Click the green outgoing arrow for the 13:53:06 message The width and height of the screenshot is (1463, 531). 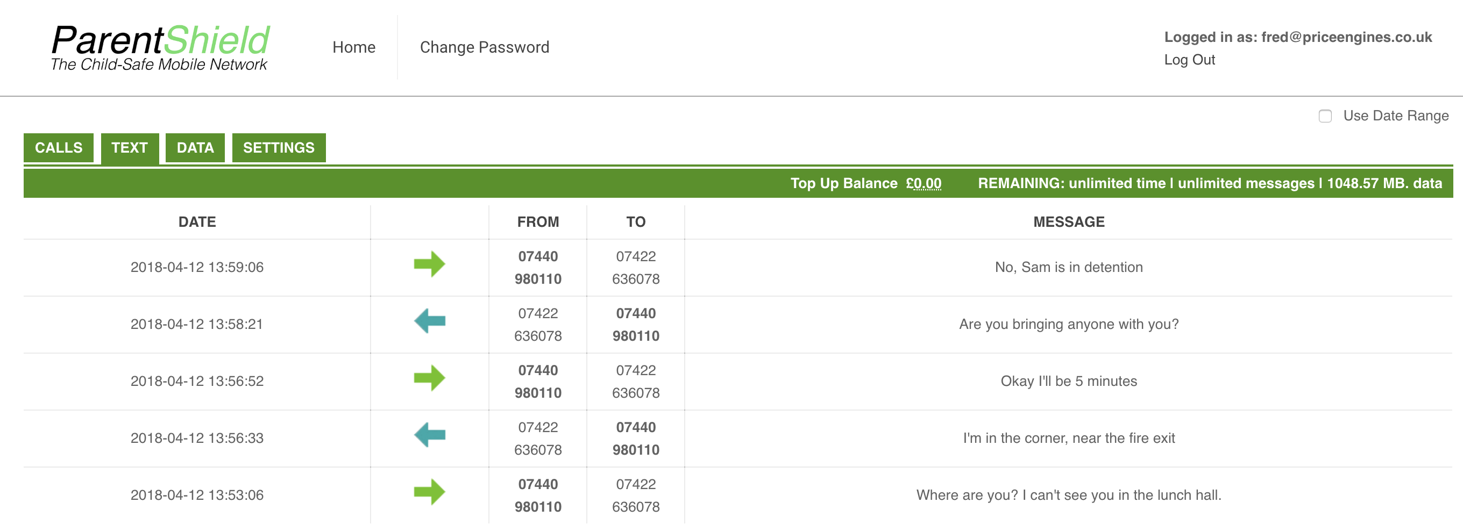[x=429, y=492]
